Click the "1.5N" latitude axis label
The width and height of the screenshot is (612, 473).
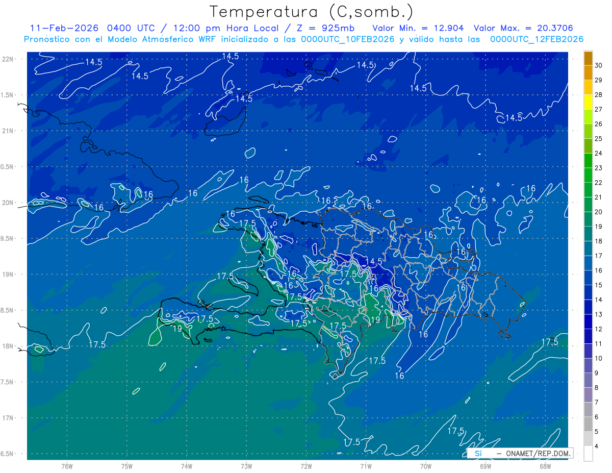(8, 95)
